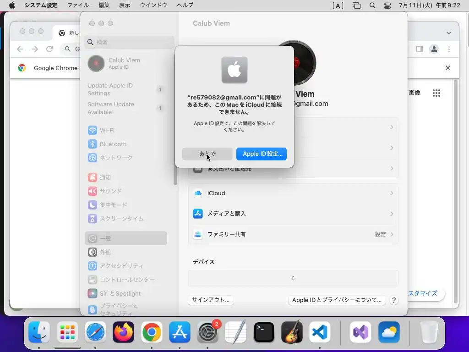
Task: Open Spotlight search from the menu bar
Action: click(x=372, y=5)
